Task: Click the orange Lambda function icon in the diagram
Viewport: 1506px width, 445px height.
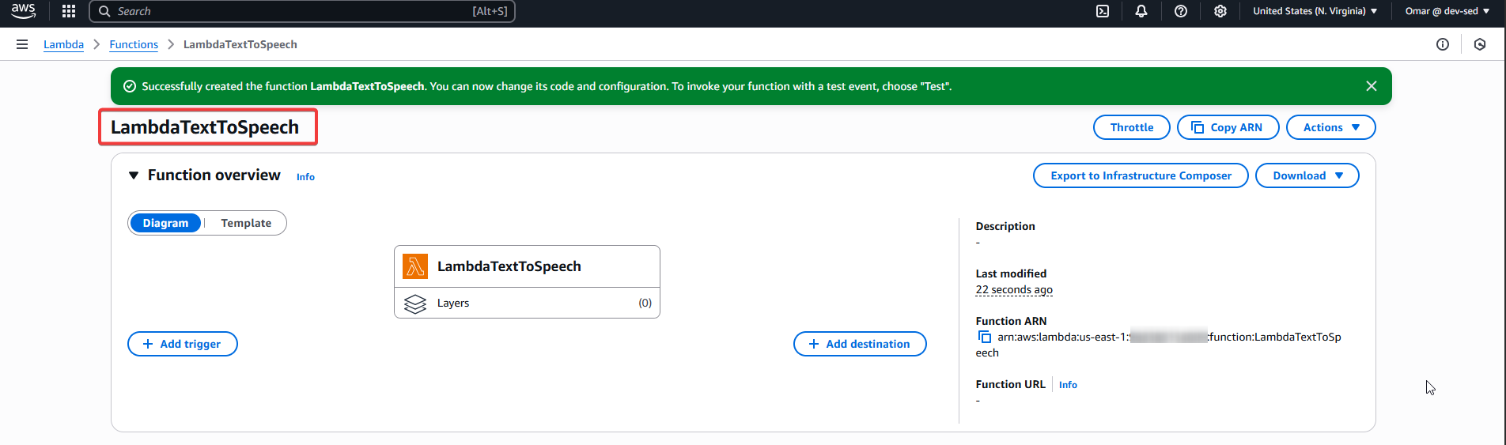Action: point(415,266)
